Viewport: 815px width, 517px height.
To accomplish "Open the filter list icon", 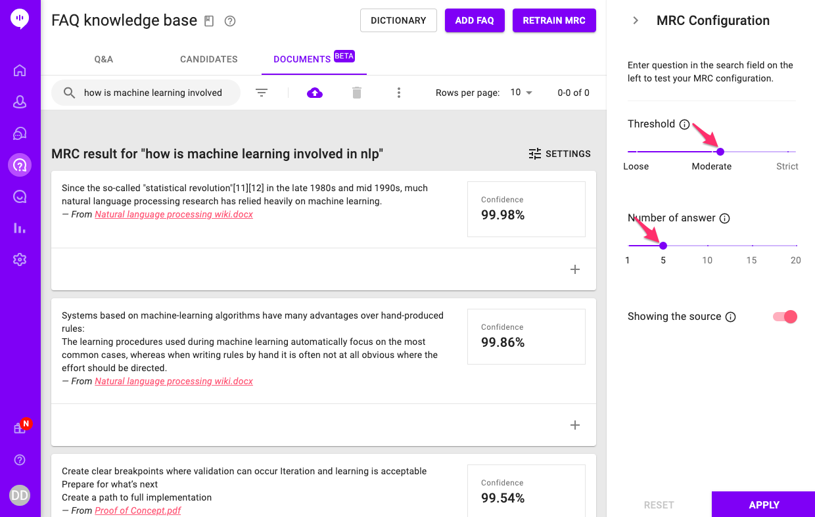I will click(x=262, y=93).
